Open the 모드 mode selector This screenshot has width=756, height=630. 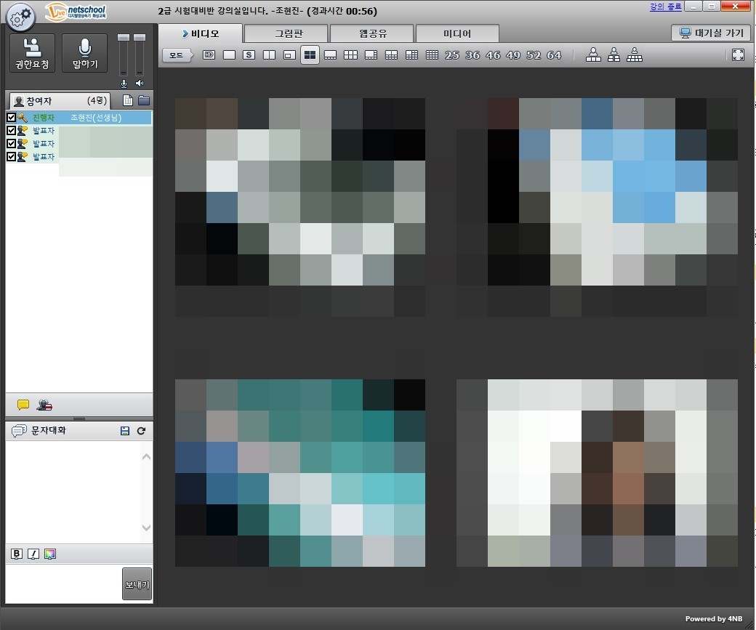pos(177,55)
